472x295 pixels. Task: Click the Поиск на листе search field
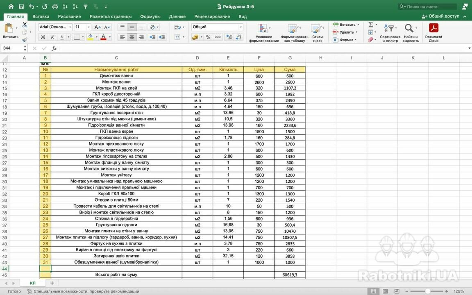(x=430, y=7)
